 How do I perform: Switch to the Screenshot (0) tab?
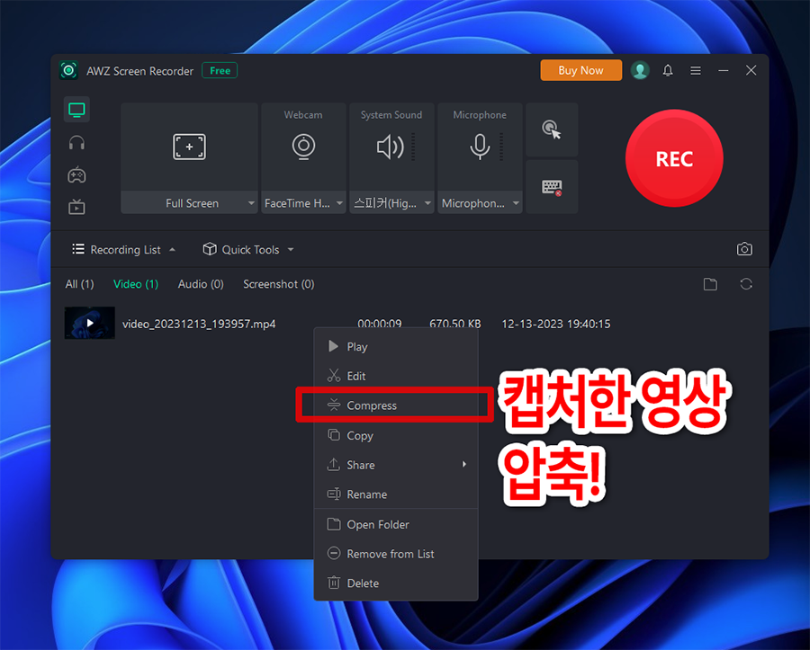(278, 284)
